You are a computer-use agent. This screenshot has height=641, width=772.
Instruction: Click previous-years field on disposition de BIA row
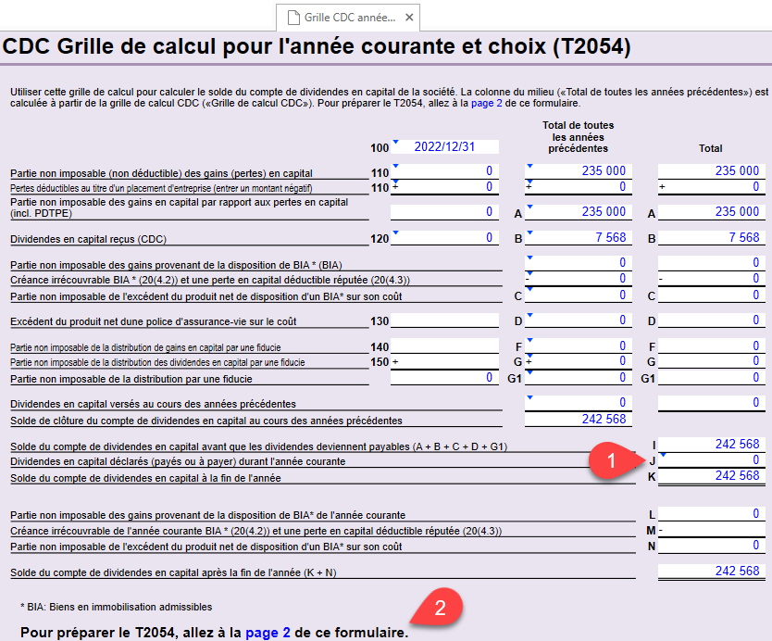click(579, 263)
